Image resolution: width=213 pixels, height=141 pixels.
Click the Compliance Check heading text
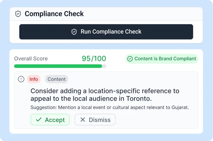click(x=54, y=14)
